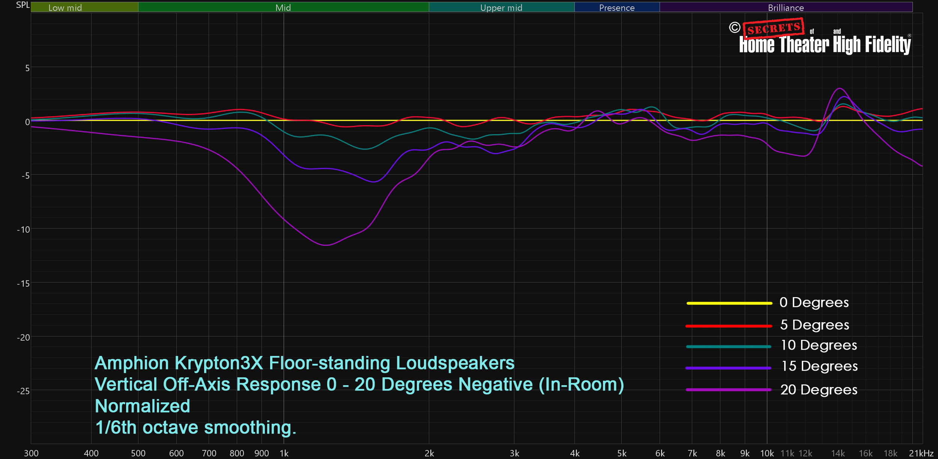Click the 'Amphion Krypton3X Floor-standing Loudspeakers' title line

coord(304,363)
